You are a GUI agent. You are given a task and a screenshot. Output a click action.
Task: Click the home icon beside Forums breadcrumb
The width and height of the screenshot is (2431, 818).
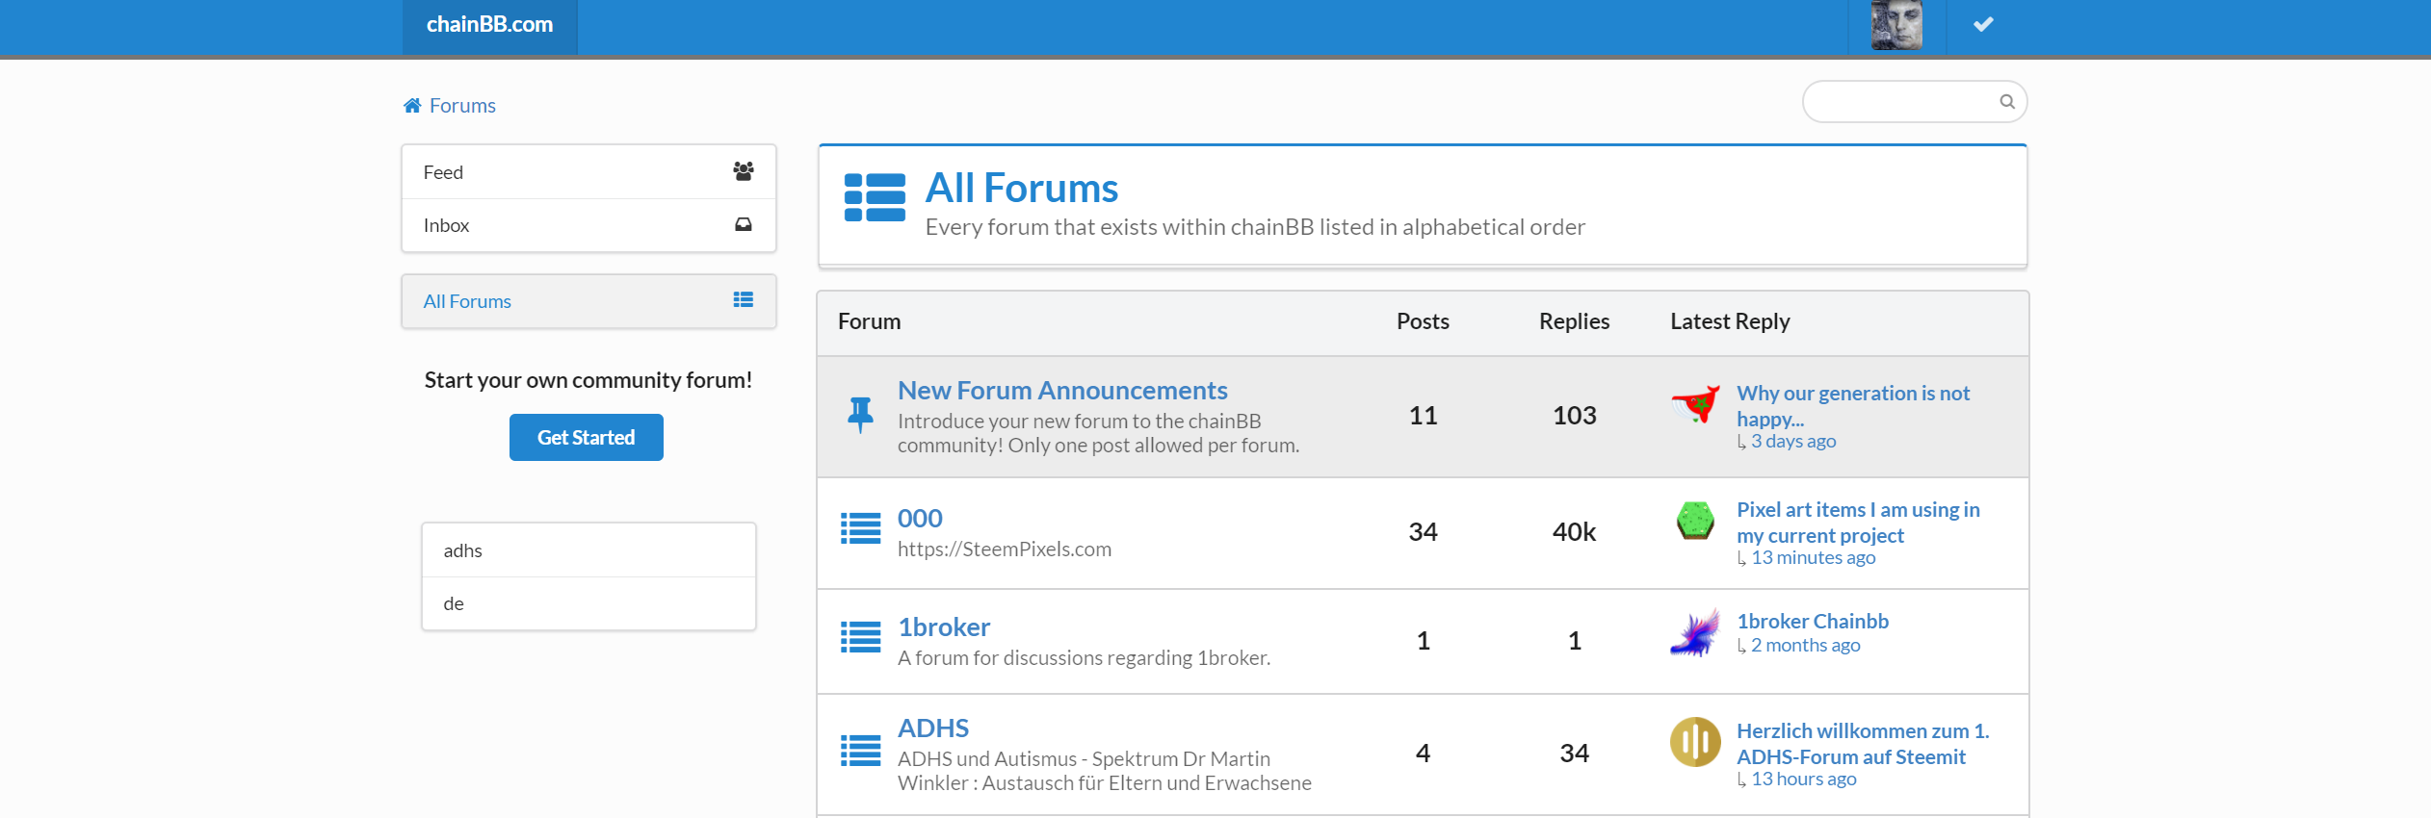coord(412,106)
